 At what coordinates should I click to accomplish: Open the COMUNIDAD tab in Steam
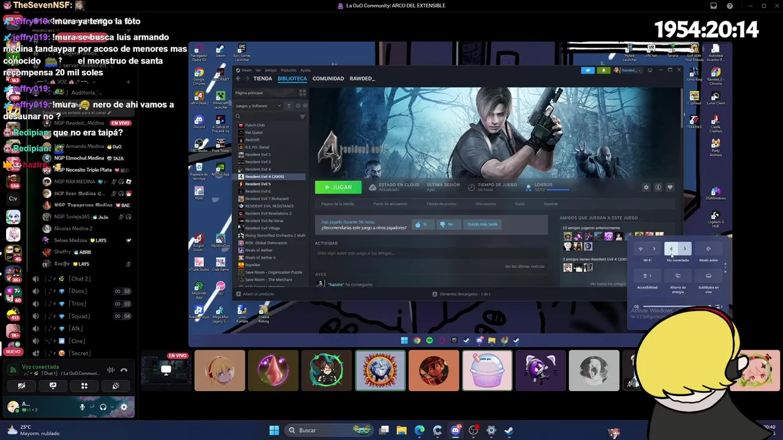pyautogui.click(x=328, y=78)
